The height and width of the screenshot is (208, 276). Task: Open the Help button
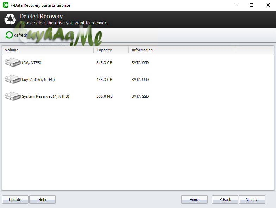pyautogui.click(x=42, y=200)
